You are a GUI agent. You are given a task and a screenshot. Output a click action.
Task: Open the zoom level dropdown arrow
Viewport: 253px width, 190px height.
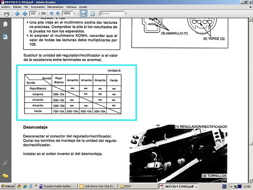point(74,13)
